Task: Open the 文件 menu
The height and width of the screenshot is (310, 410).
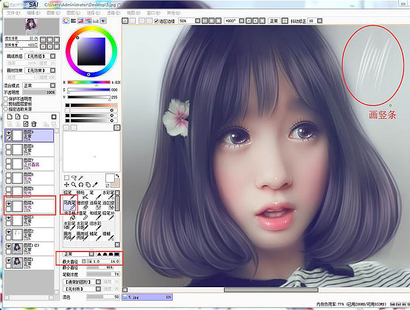Action: pyautogui.click(x=12, y=12)
